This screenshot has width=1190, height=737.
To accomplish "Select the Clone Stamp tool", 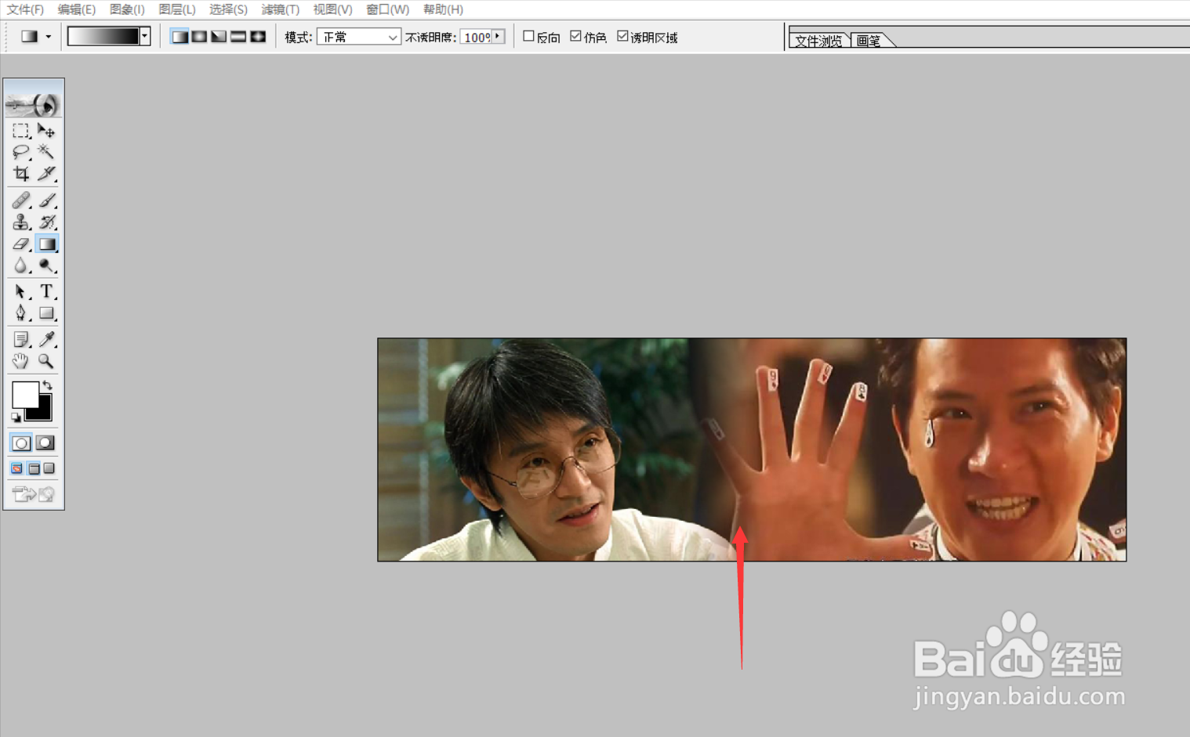I will click(x=20, y=222).
